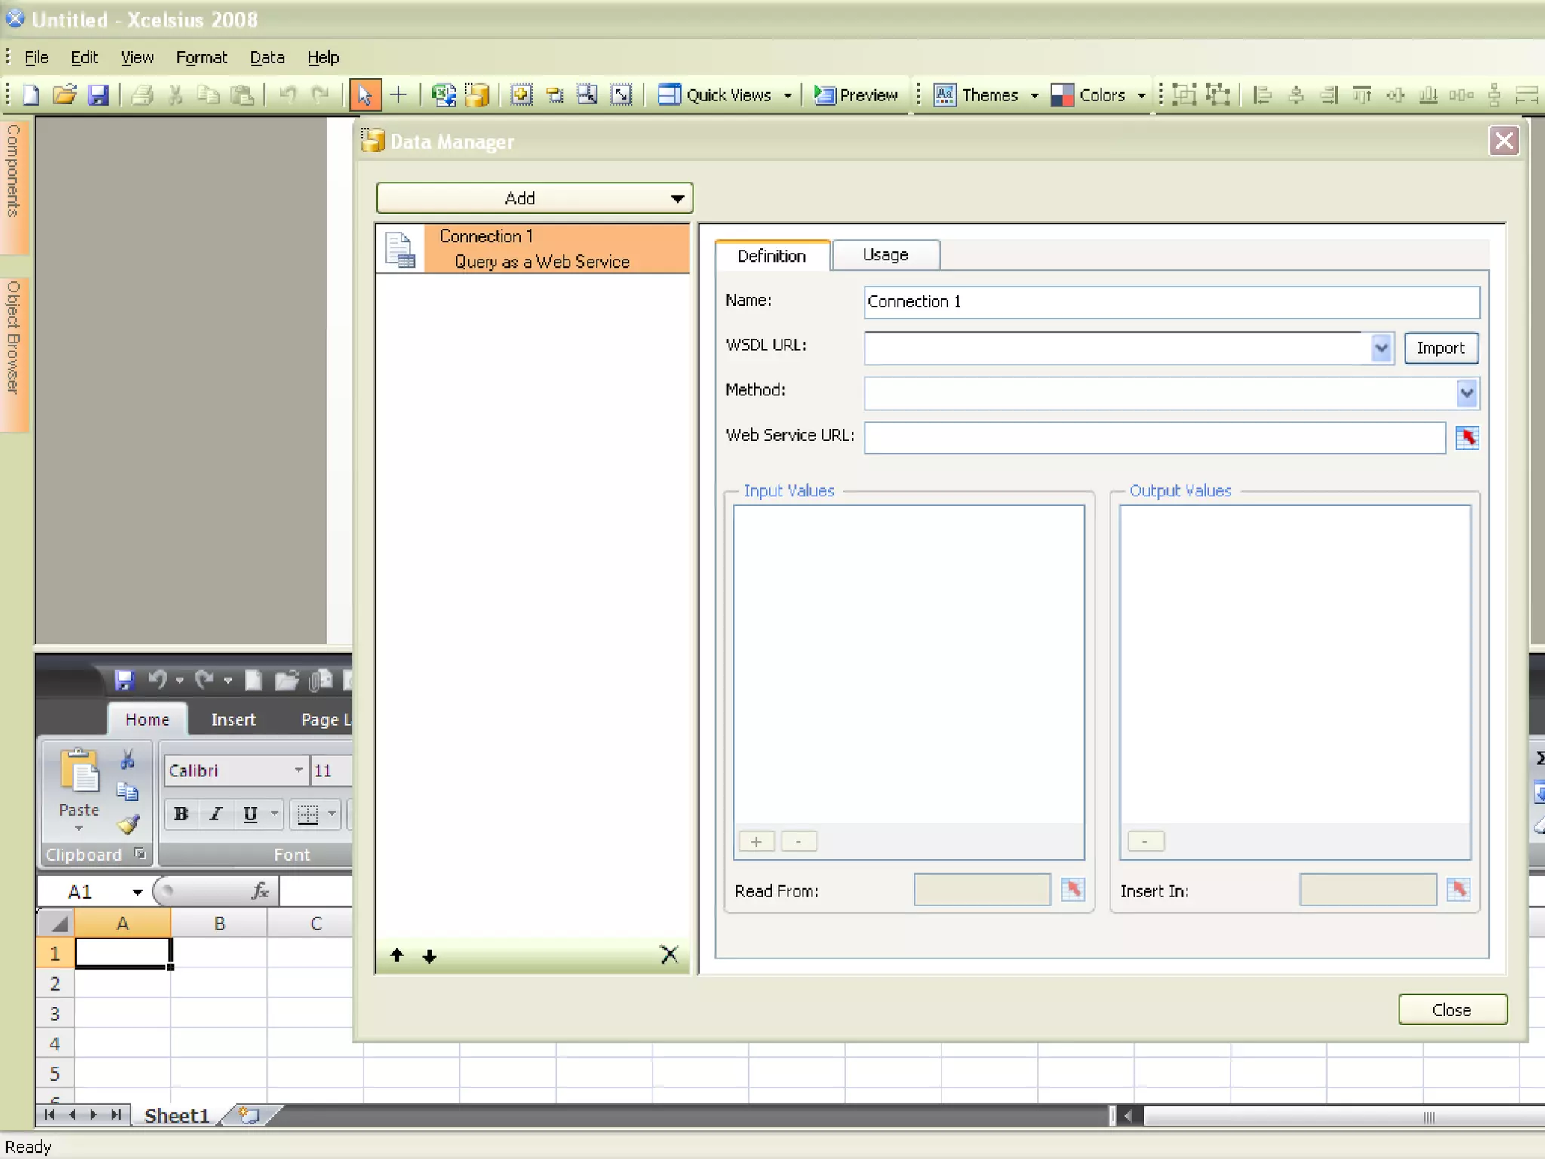Click the Open folder toolbar icon
Viewport: 1545px width, 1159px height.
click(65, 94)
